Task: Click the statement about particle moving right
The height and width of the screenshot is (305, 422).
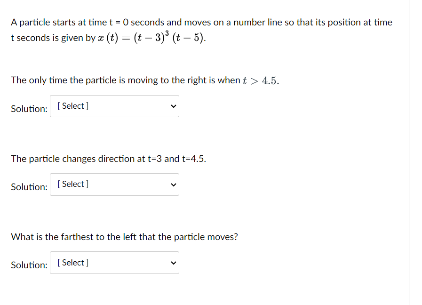Action: [144, 80]
